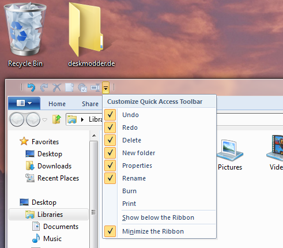Switch to the Home ribbon tab
The height and width of the screenshot is (248, 283).
coord(57,104)
